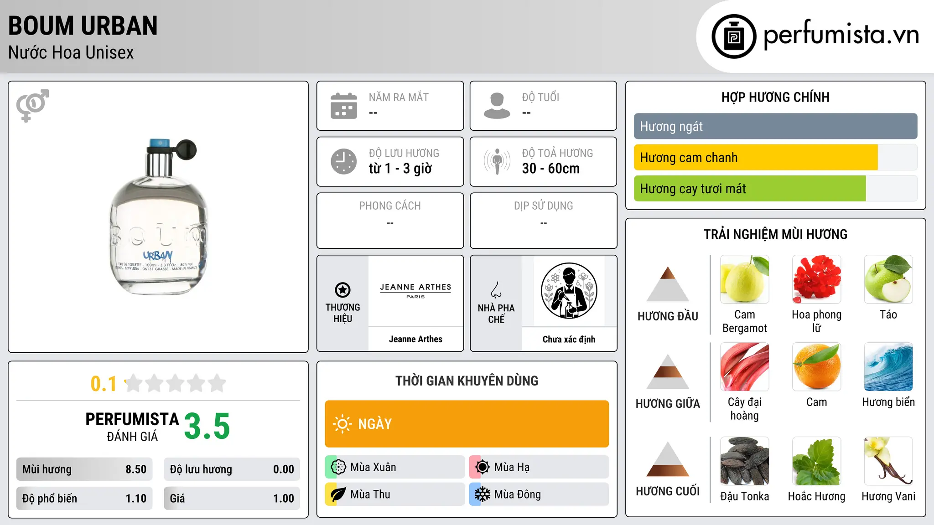Open the Đậu Tonka note image
Viewport: 934px width, 525px height.
pos(745,461)
